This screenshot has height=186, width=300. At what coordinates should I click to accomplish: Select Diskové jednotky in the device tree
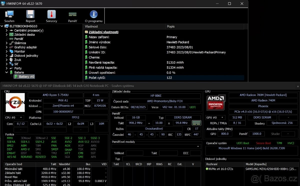point(26,56)
